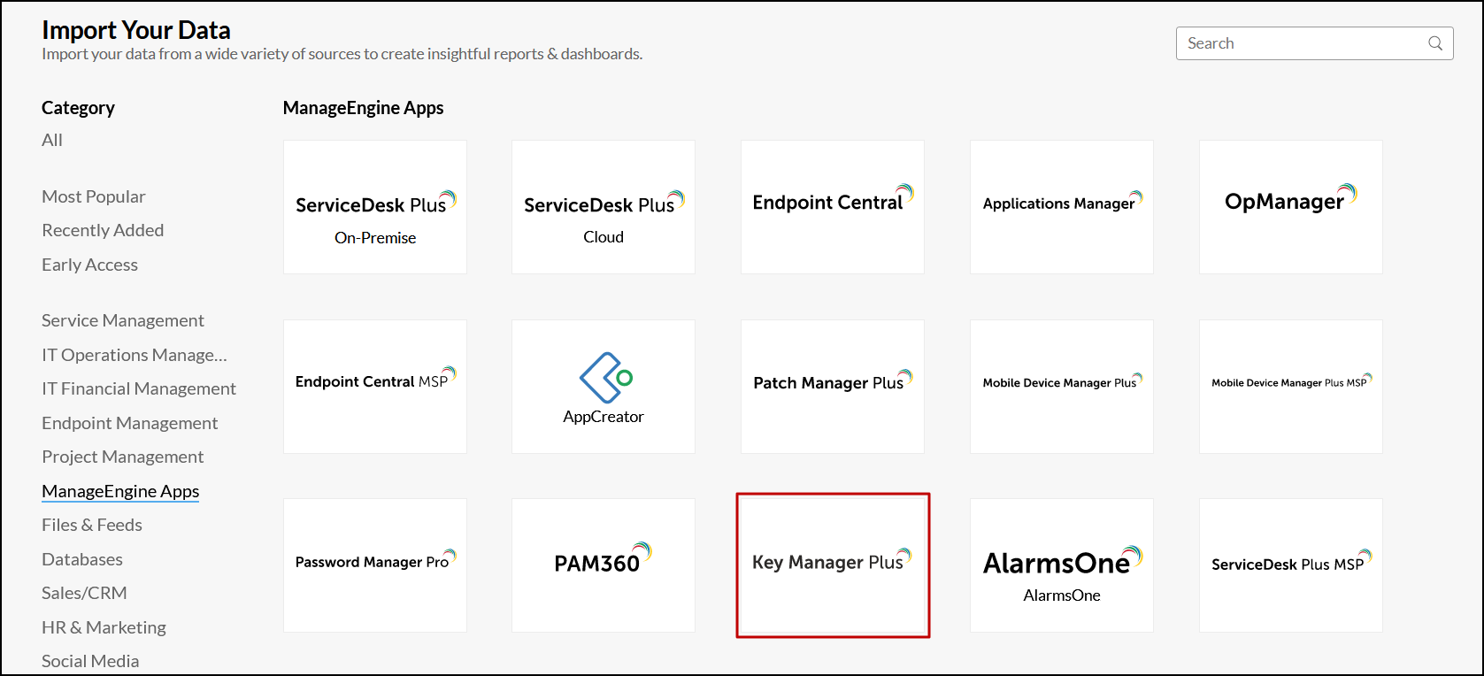Choose IT Financial Management category
Screen dimensions: 1484x676
pos(139,388)
